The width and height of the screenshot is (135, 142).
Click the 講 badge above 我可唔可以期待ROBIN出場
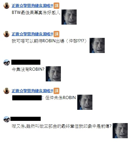[x=56, y=34]
